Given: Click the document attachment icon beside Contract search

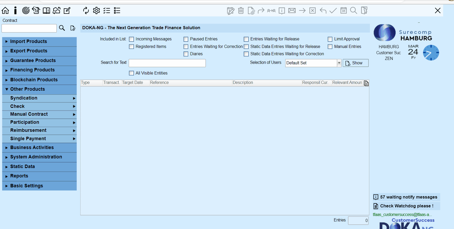Looking at the screenshot, I should pos(73,28).
